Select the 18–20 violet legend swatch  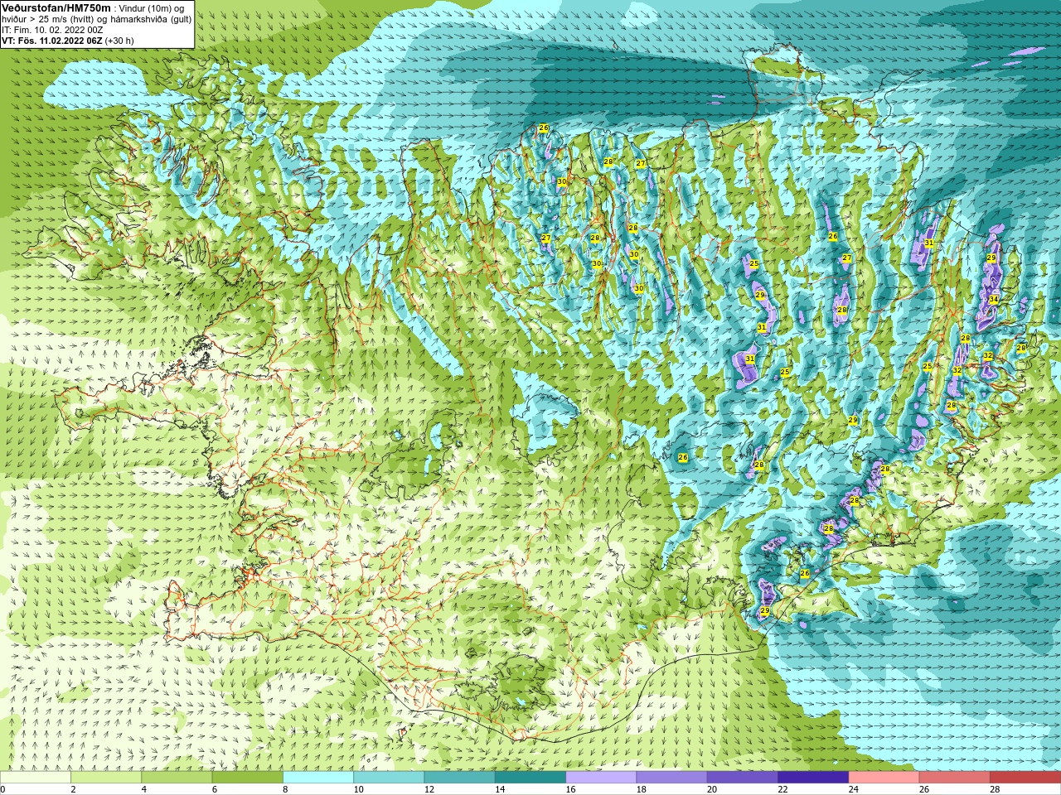pos(672,778)
